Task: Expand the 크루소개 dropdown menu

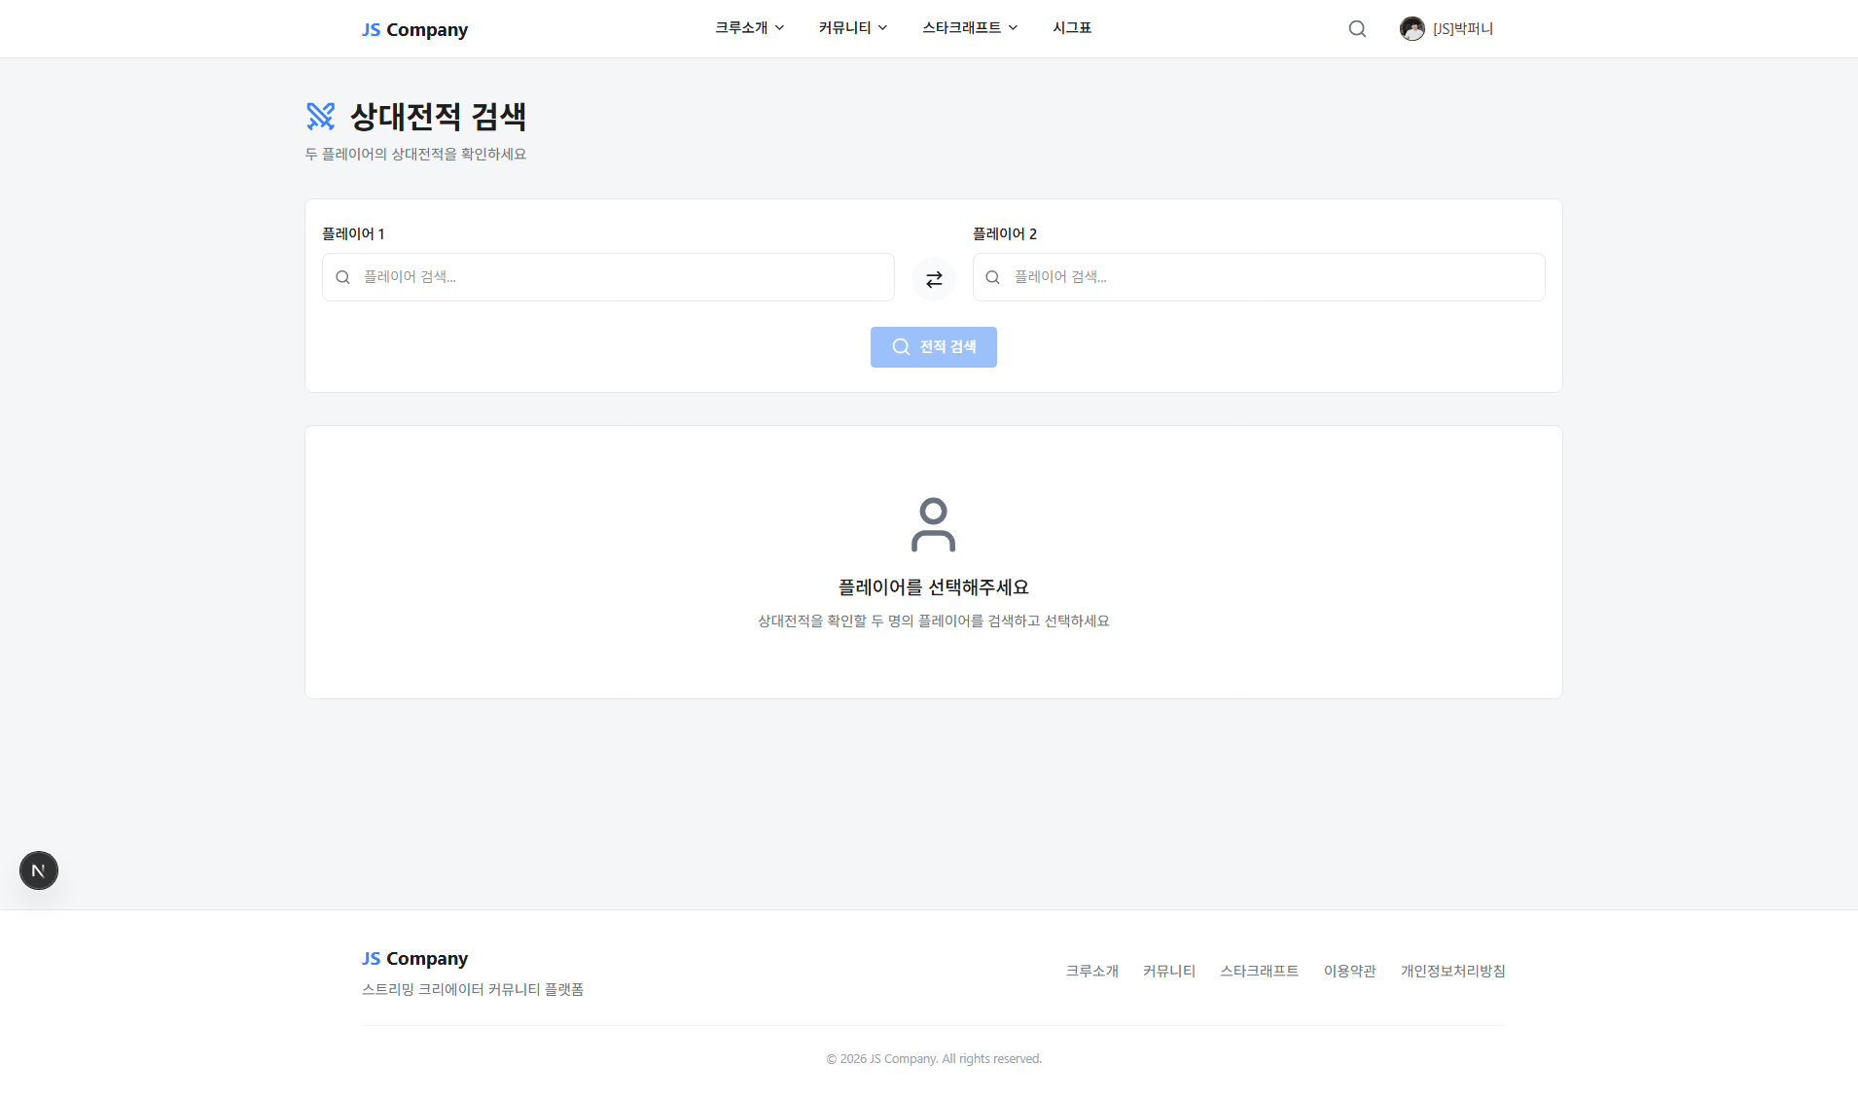Action: pos(749,28)
